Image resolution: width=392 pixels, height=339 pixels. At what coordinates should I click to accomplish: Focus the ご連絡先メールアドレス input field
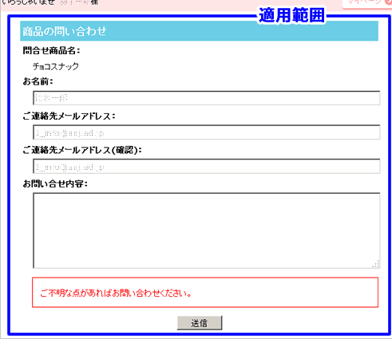click(206, 132)
